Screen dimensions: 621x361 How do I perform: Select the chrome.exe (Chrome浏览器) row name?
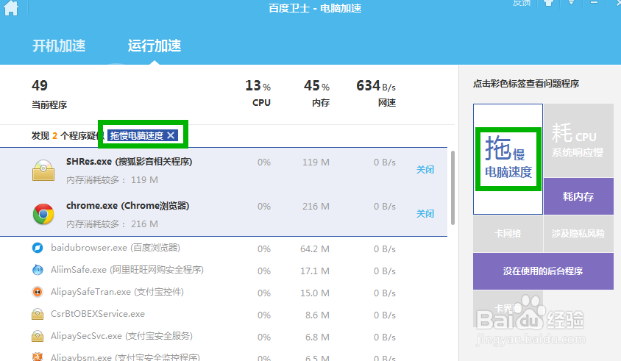(127, 206)
